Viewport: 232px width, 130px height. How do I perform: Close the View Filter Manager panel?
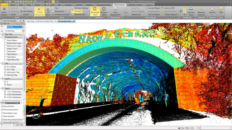(x=23, y=21)
